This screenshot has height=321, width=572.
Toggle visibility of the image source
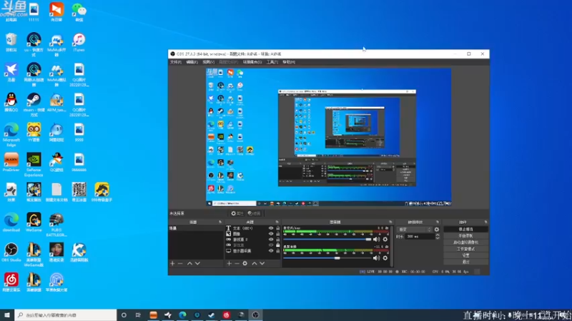click(x=271, y=234)
